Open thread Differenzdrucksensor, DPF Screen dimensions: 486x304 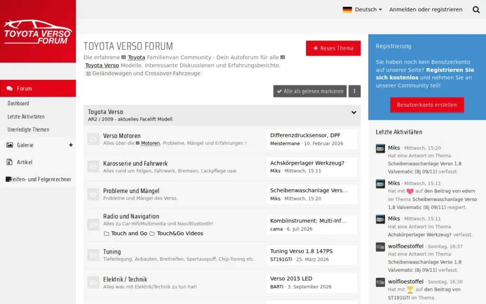(305, 135)
